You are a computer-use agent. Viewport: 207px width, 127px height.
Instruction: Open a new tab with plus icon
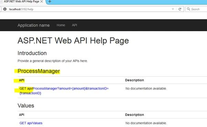pyautogui.click(x=50, y=1)
